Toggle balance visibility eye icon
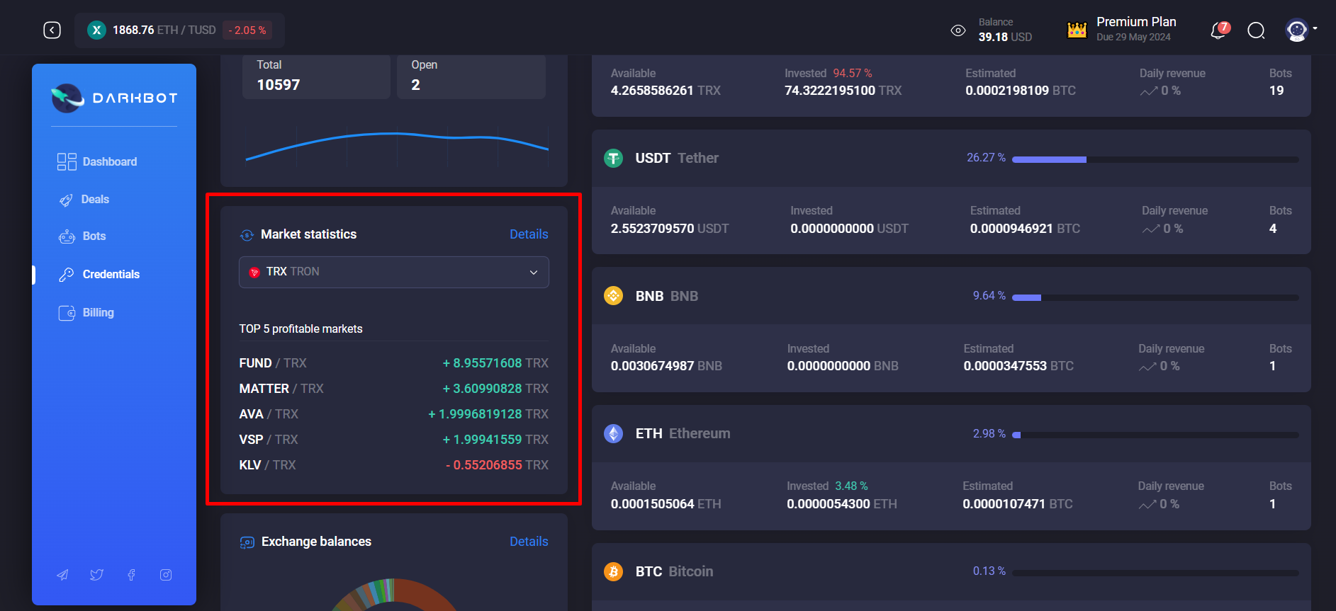Viewport: 1336px width, 611px height. click(x=958, y=30)
